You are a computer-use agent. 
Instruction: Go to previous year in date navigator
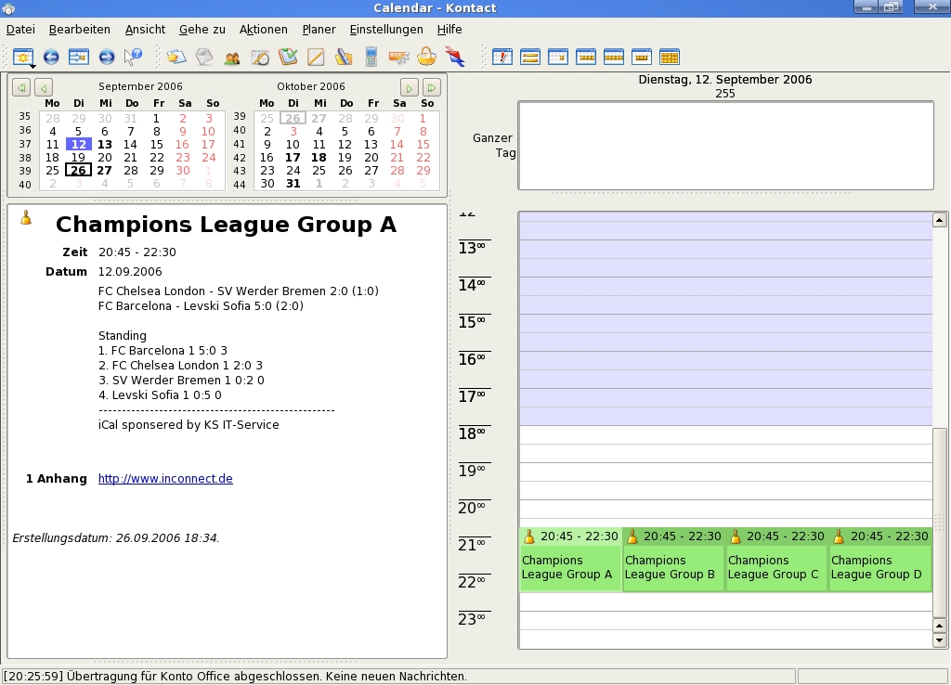pos(21,87)
